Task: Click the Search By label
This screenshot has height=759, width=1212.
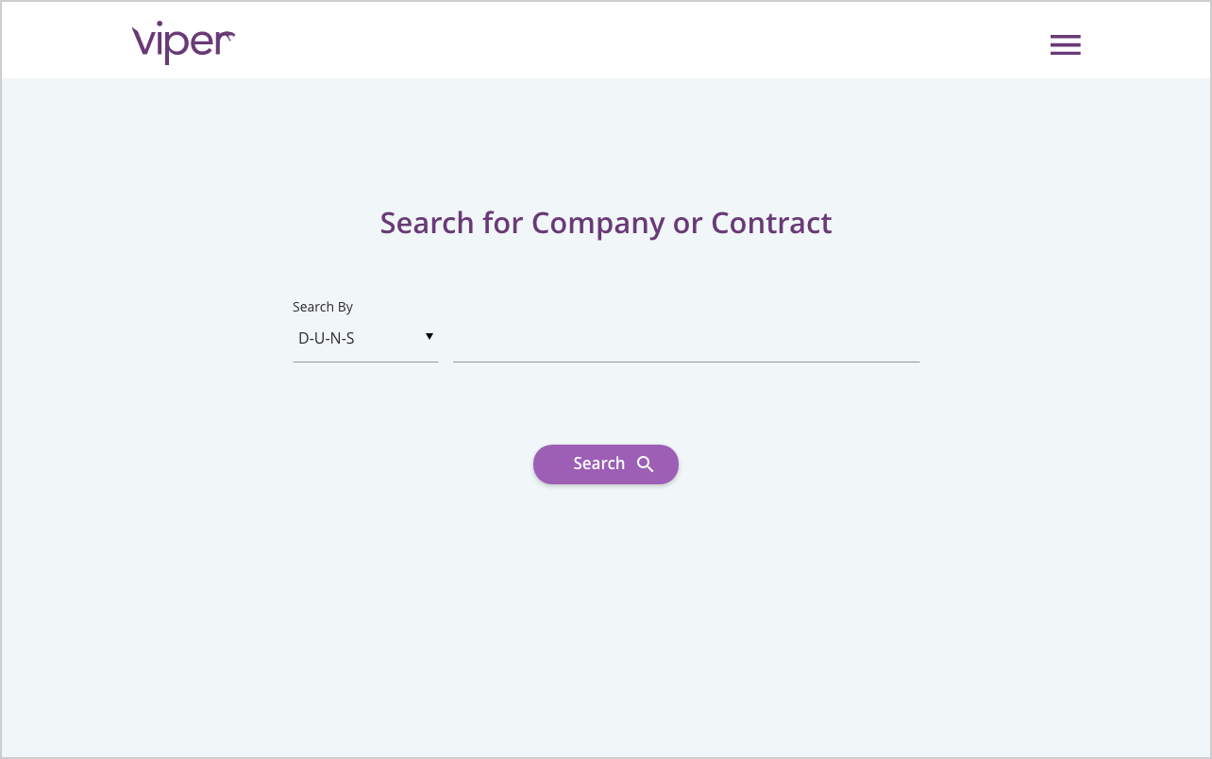Action: pos(323,307)
